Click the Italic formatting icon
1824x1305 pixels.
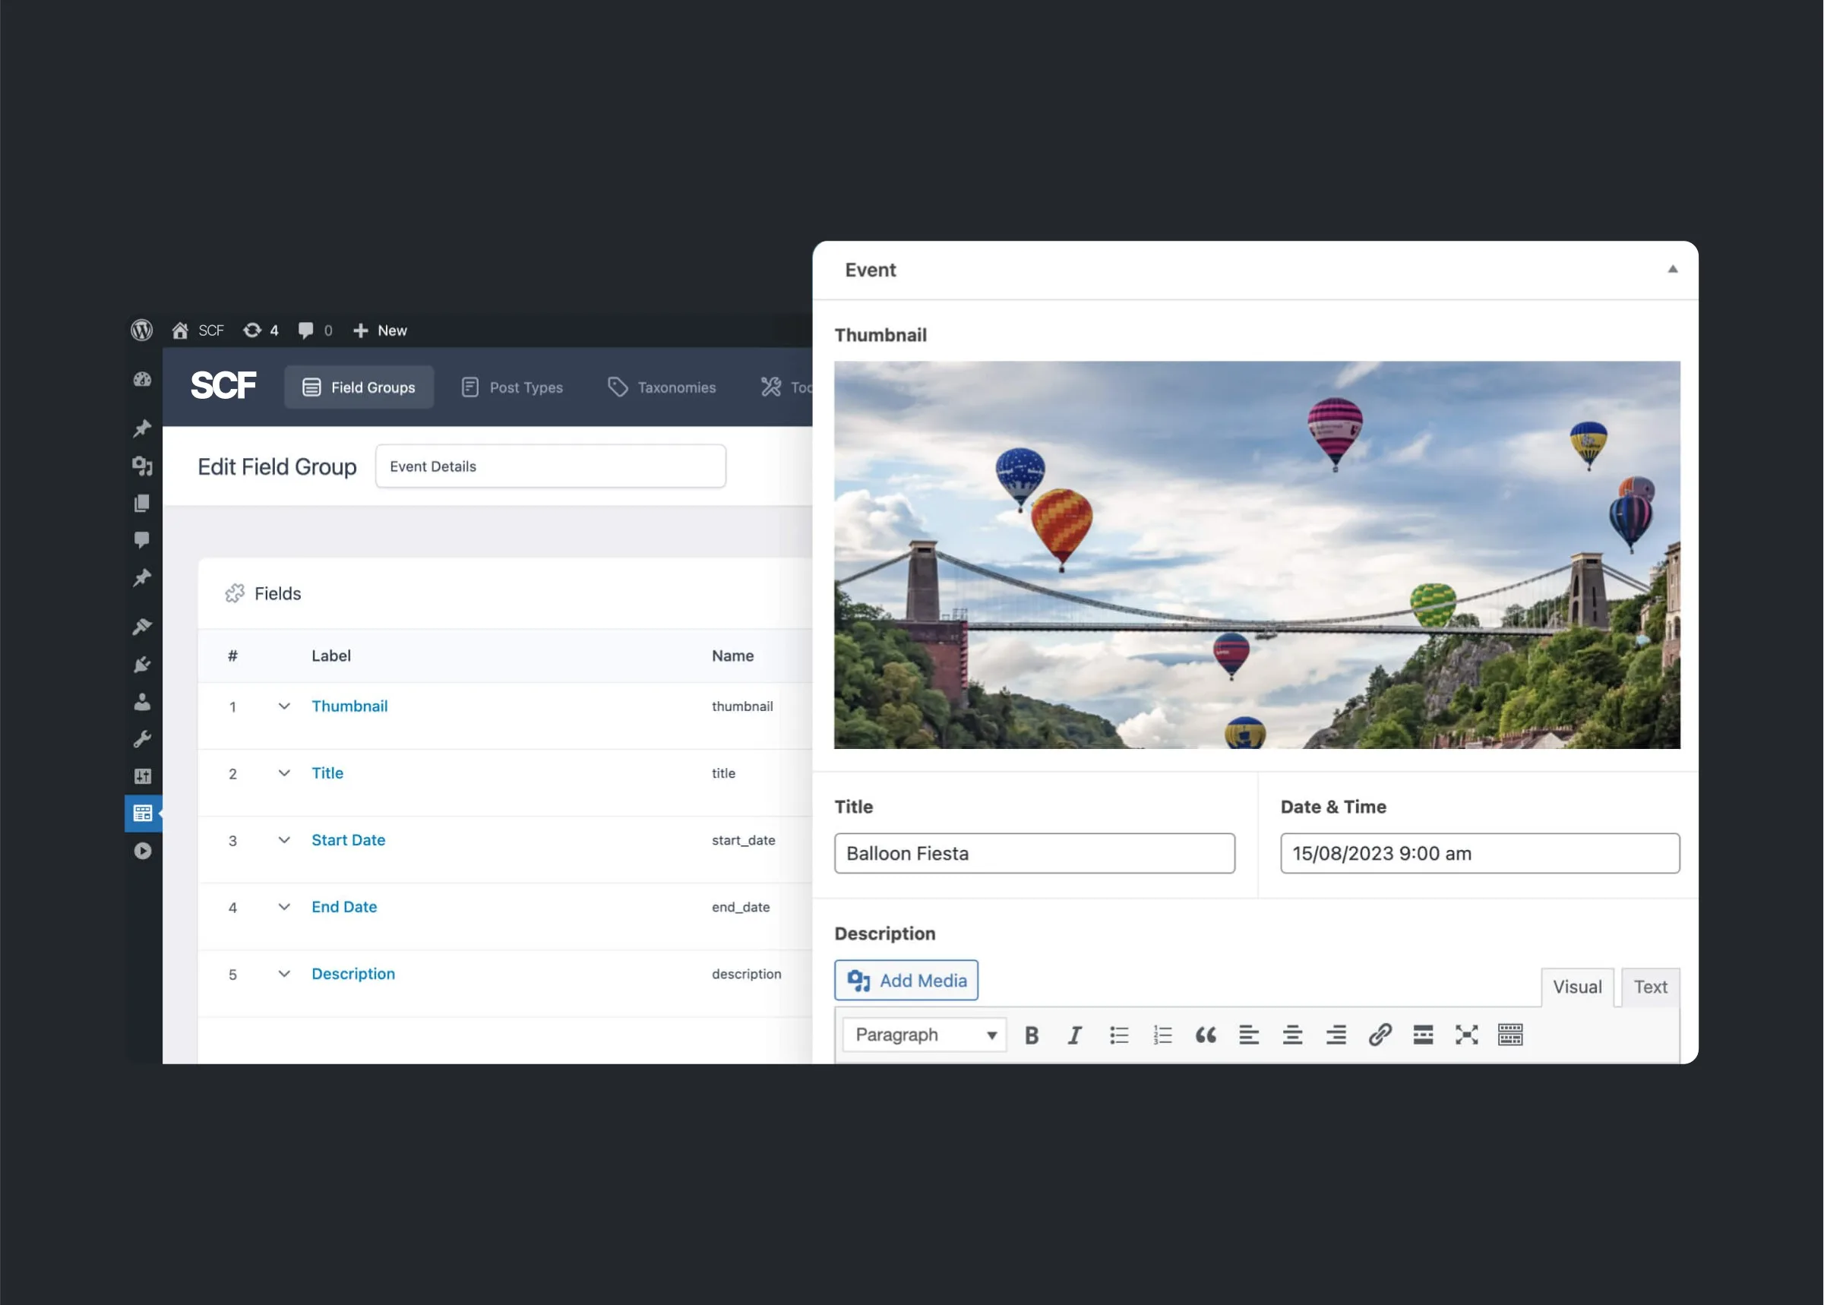pos(1074,1035)
